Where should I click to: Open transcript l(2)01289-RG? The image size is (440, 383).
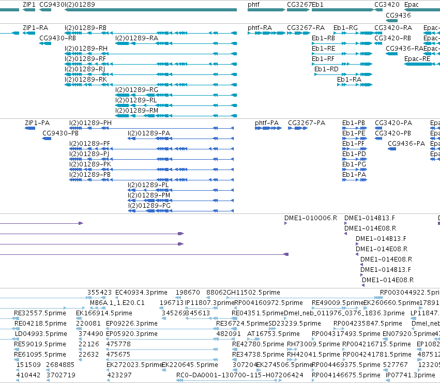click(136, 90)
